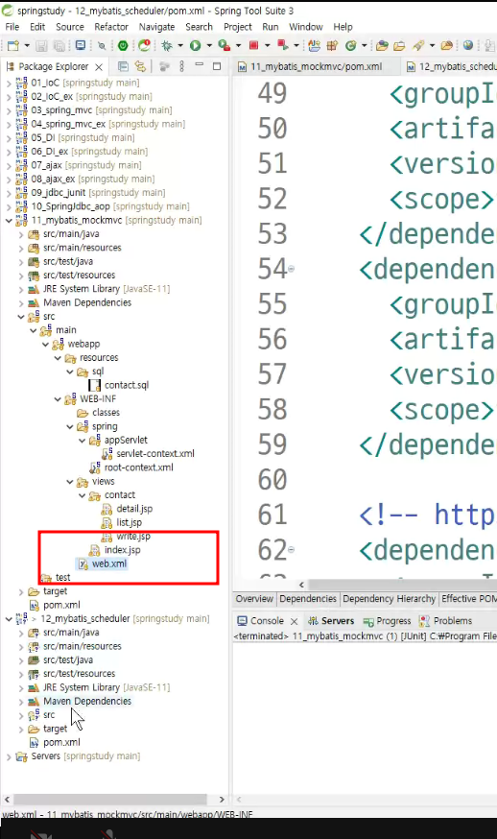Screen dimensions: 497x839
Task: Click the Debug bug icon
Action: (x=167, y=46)
